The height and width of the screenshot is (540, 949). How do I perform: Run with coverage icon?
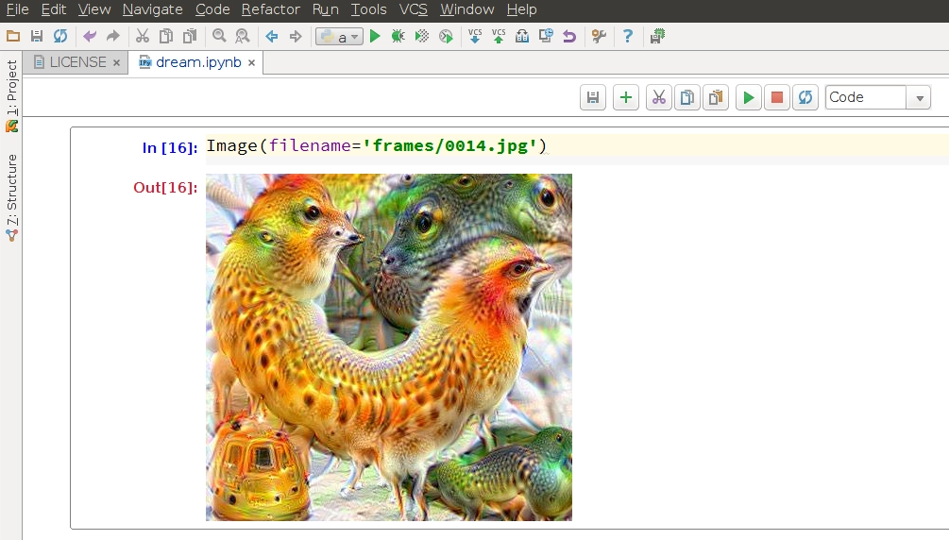tap(422, 36)
